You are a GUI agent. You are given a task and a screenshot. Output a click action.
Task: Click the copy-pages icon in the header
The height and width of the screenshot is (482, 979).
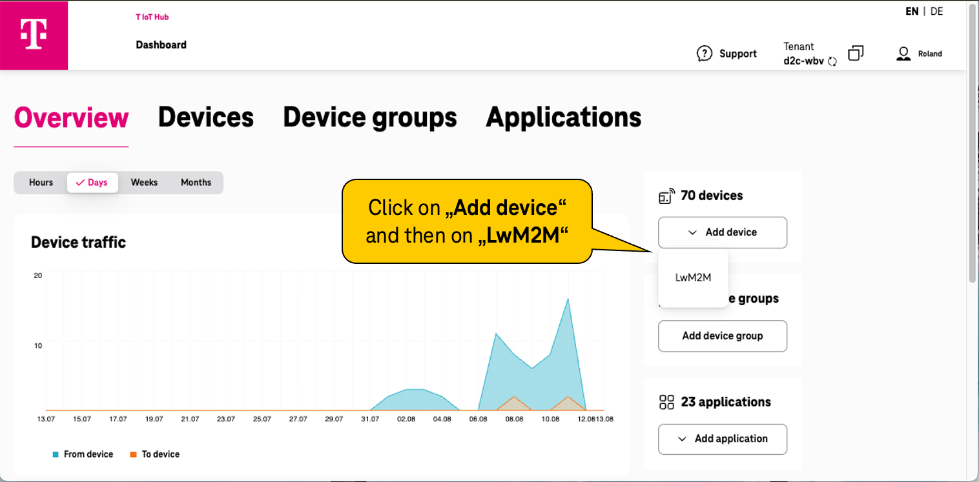(856, 54)
